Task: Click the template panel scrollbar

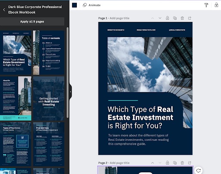Action: coord(67,72)
